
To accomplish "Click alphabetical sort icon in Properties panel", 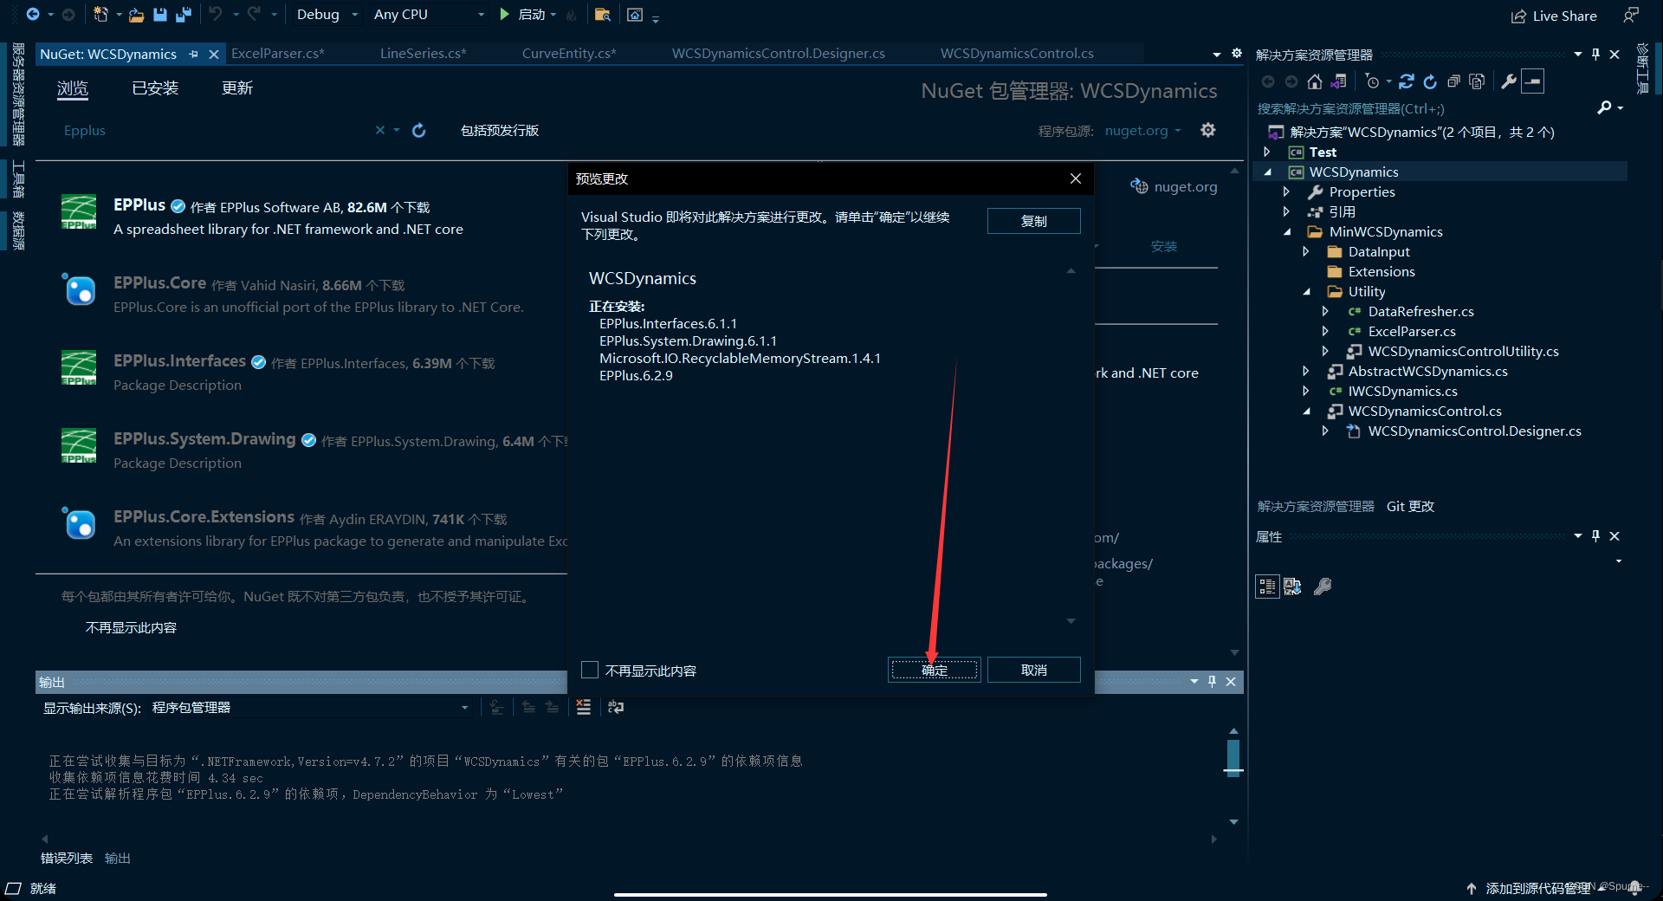I will (x=1292, y=587).
